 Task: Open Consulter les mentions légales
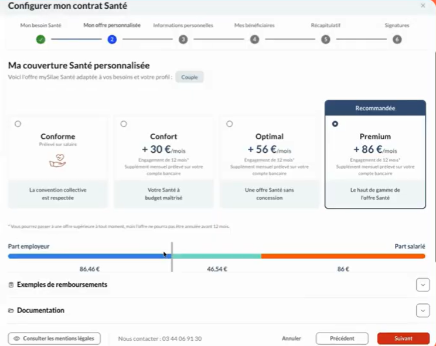[54, 338]
